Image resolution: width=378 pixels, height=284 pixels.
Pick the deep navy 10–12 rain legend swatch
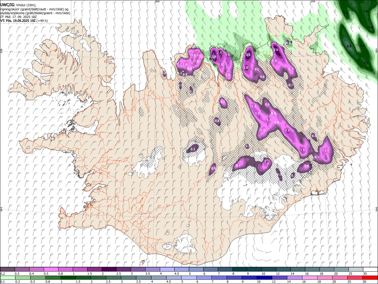tap(265, 277)
